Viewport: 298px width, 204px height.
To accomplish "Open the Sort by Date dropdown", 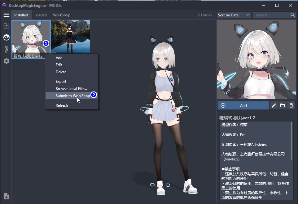I will 234,15.
